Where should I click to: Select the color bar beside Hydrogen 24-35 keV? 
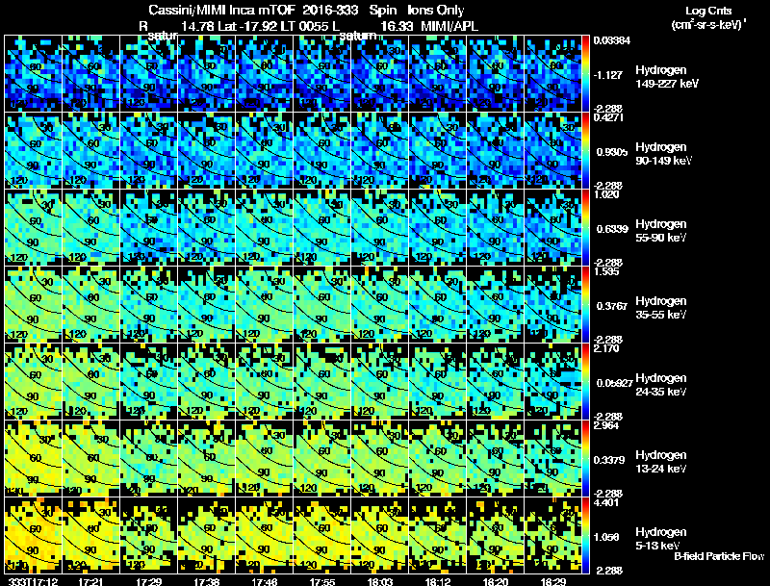click(585, 381)
